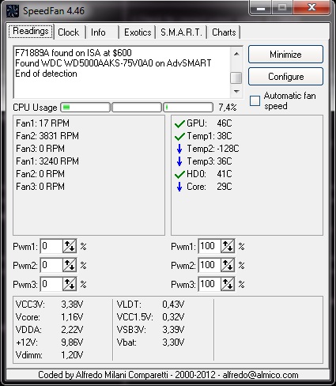Click the VCC1.5V 0,32V reading

coord(150,317)
